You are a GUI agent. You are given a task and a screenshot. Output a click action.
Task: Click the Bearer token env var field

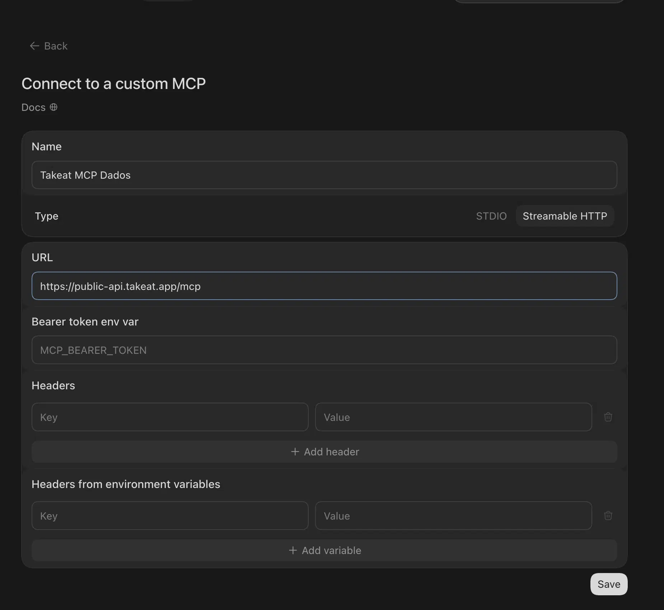pos(324,350)
